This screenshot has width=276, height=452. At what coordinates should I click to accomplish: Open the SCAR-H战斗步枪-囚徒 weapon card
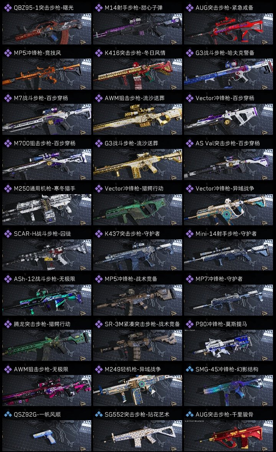[x=47, y=249]
